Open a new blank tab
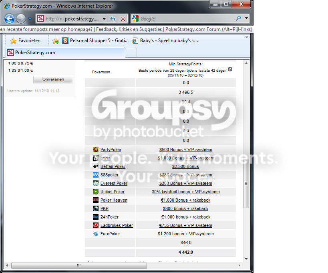 pos(131,53)
